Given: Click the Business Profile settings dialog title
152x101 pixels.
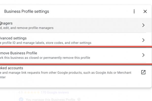Looking at the screenshot, I should (x=27, y=11).
